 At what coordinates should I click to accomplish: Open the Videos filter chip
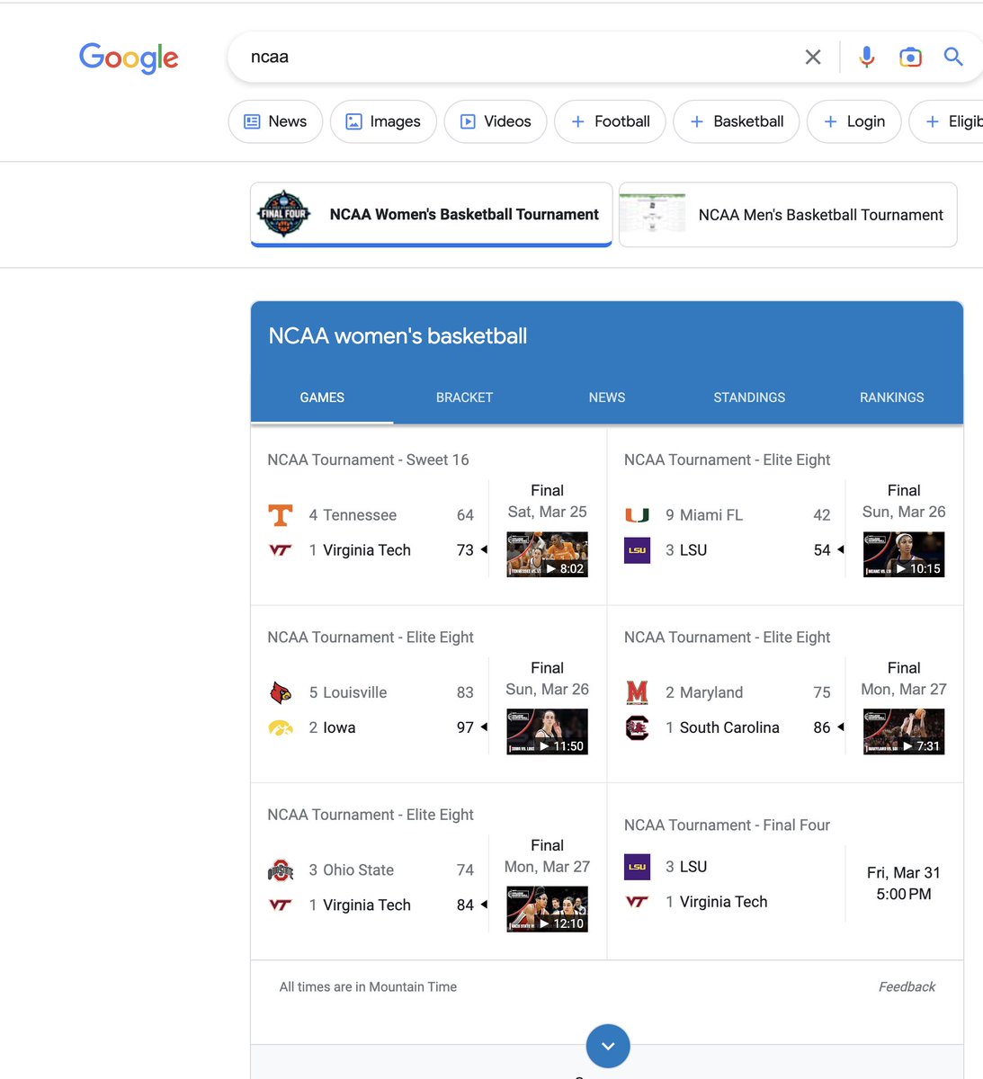tap(496, 121)
